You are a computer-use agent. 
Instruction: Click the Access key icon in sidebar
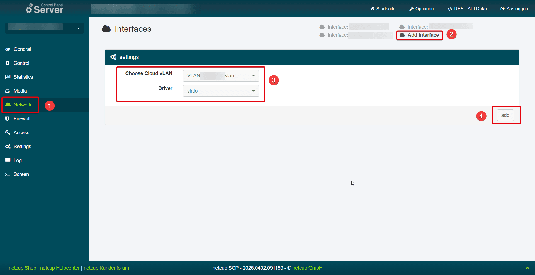(8, 132)
